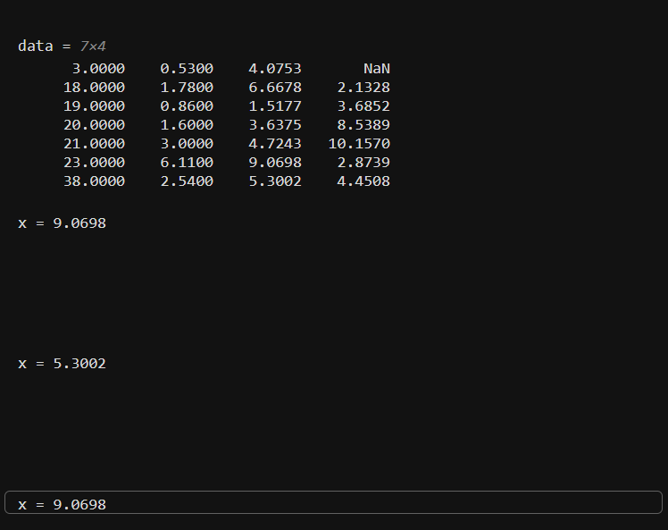Click the value 3.0000 in the 21.0000 row
The width and height of the screenshot is (668, 530).
tap(187, 143)
